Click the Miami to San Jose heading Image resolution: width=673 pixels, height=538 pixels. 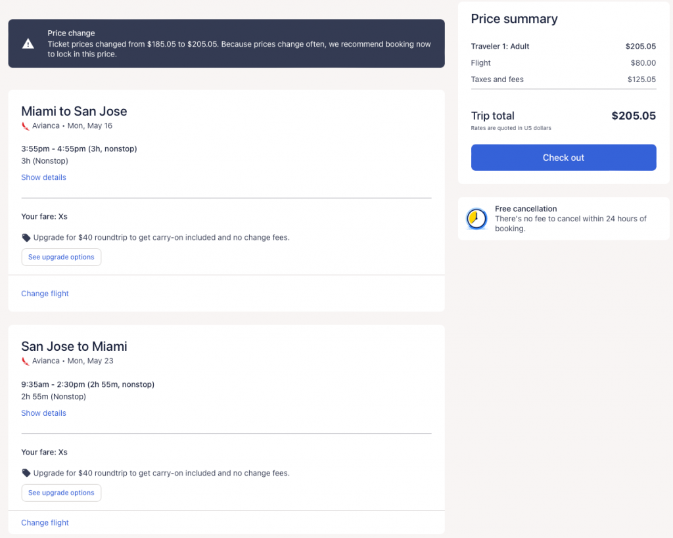pos(74,111)
